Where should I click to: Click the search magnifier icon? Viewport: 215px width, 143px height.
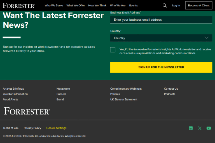point(165,5)
